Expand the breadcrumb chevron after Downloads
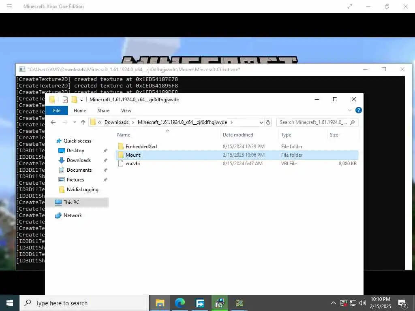The width and height of the screenshot is (415, 311). tap(133, 122)
